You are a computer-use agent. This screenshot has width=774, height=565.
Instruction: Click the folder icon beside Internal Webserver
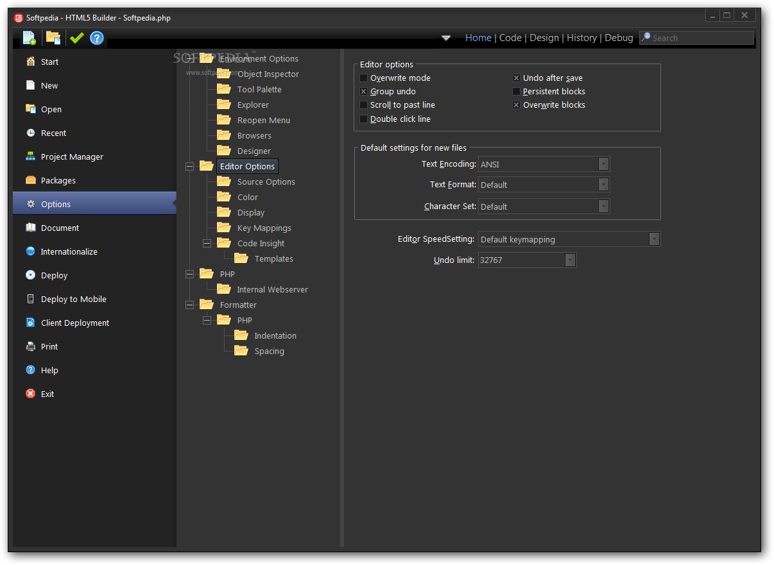pyautogui.click(x=224, y=289)
